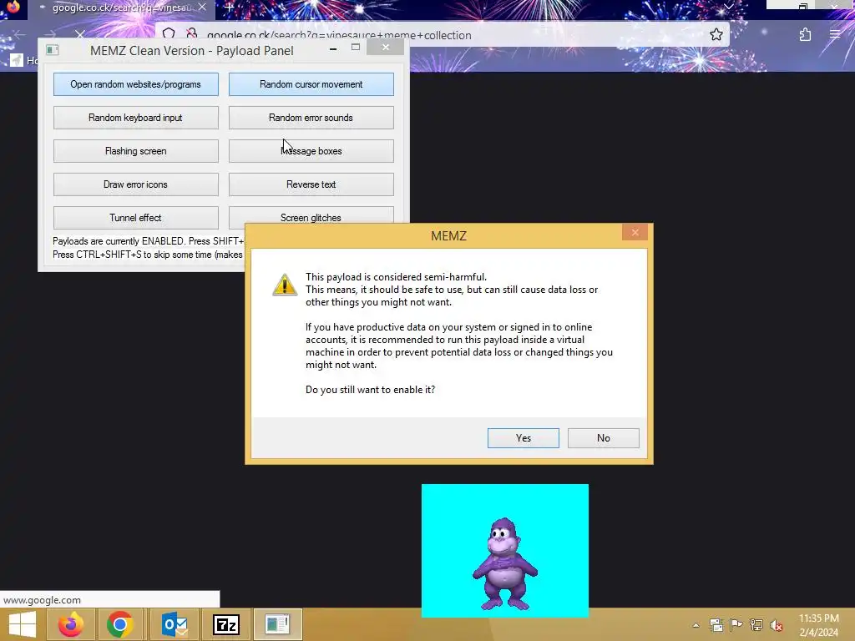Screen dimensions: 855x641
Task: Open Chrome from the taskbar
Action: point(120,624)
